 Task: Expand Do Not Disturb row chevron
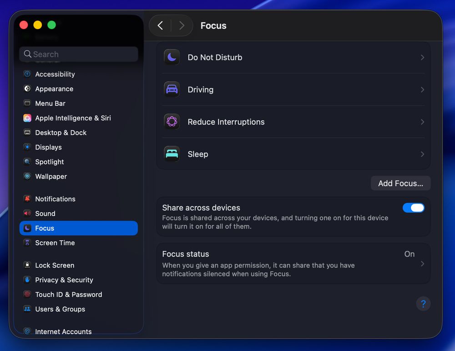pos(423,57)
